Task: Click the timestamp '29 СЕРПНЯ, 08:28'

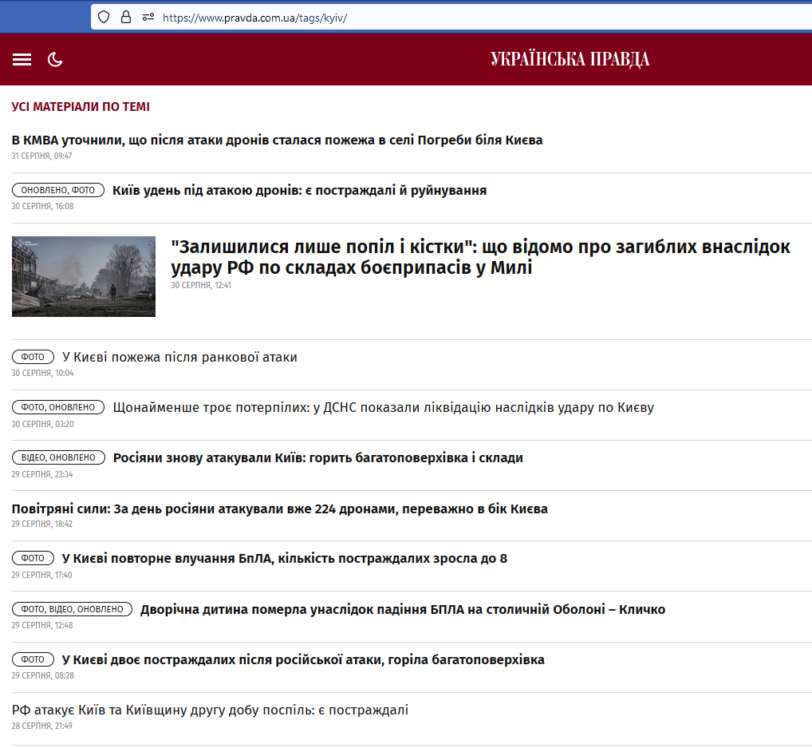Action: (42, 675)
